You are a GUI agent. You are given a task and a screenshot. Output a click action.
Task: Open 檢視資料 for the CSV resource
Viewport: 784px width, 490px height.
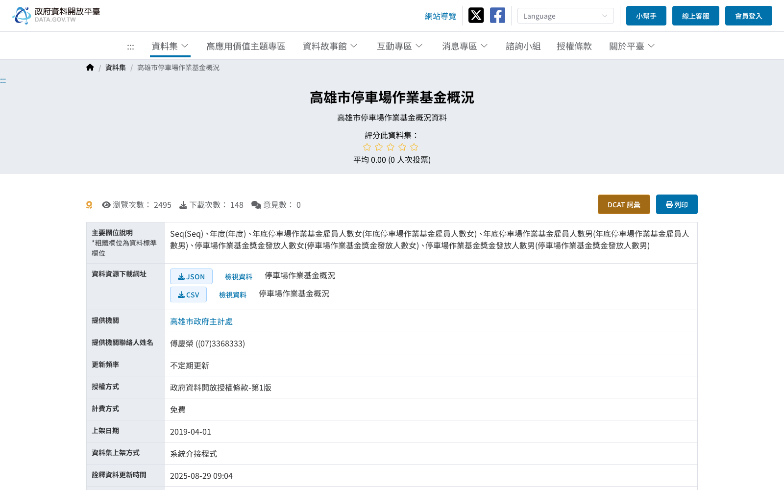pos(233,295)
